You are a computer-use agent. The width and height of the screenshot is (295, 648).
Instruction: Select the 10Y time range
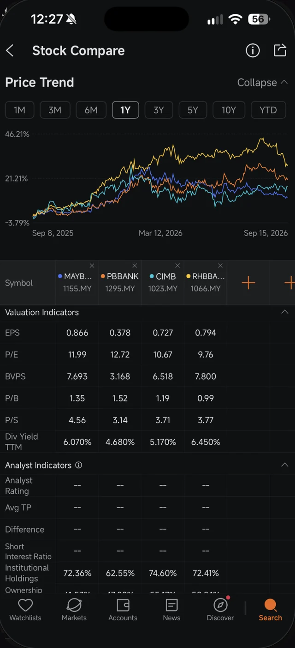coord(229,110)
